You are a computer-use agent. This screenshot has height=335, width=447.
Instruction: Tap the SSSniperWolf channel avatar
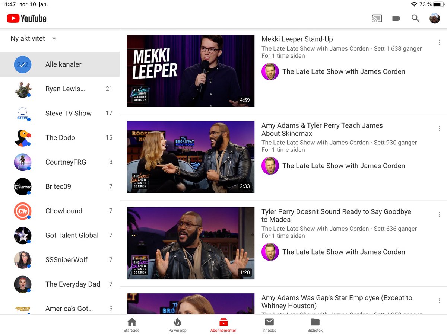click(x=23, y=260)
